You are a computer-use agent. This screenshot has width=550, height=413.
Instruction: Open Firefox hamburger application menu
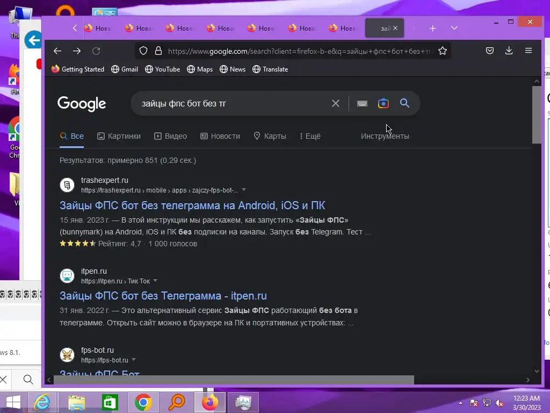pos(529,51)
